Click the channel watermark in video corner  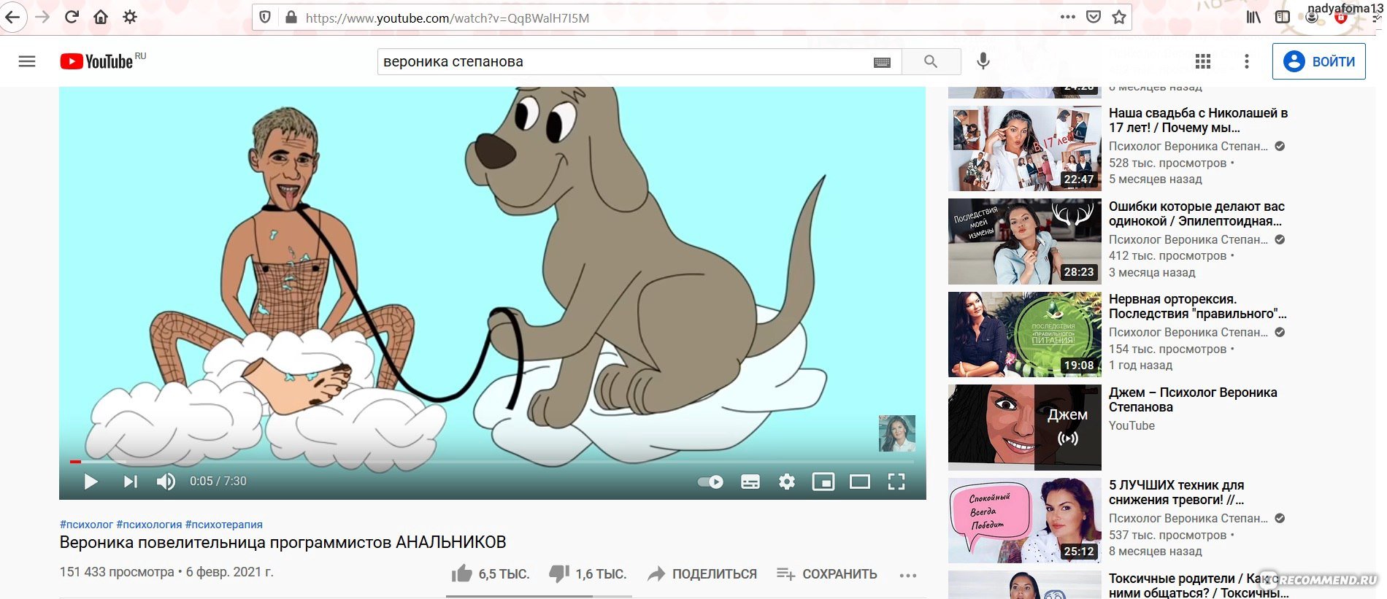click(x=896, y=433)
